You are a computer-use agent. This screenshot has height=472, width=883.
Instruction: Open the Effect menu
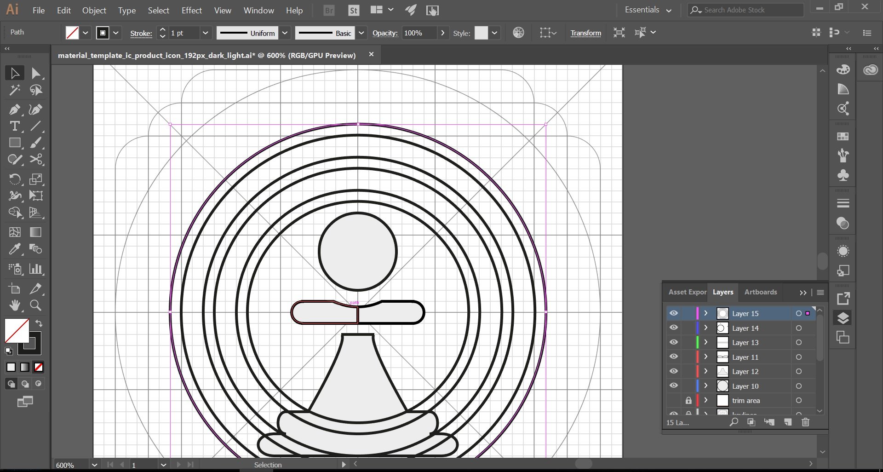pyautogui.click(x=191, y=10)
